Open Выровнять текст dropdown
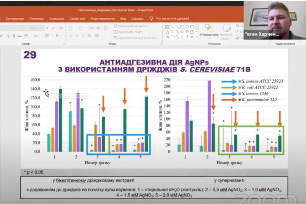 tap(129, 32)
